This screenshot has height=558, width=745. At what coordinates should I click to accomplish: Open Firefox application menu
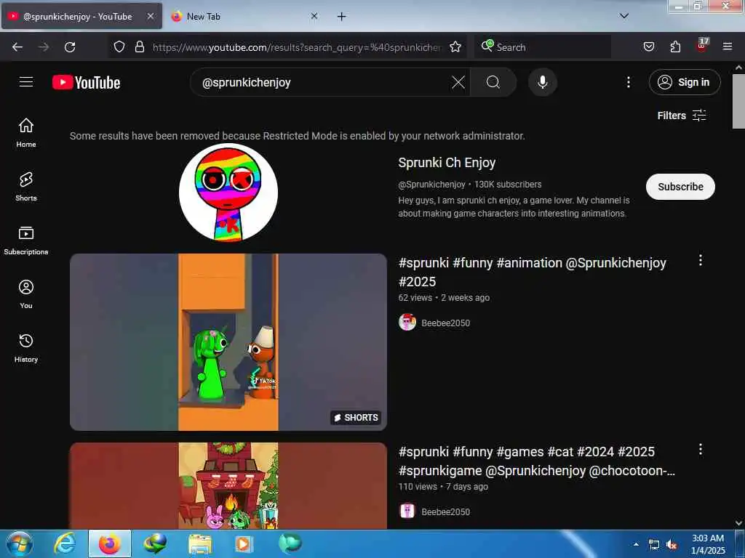click(728, 46)
